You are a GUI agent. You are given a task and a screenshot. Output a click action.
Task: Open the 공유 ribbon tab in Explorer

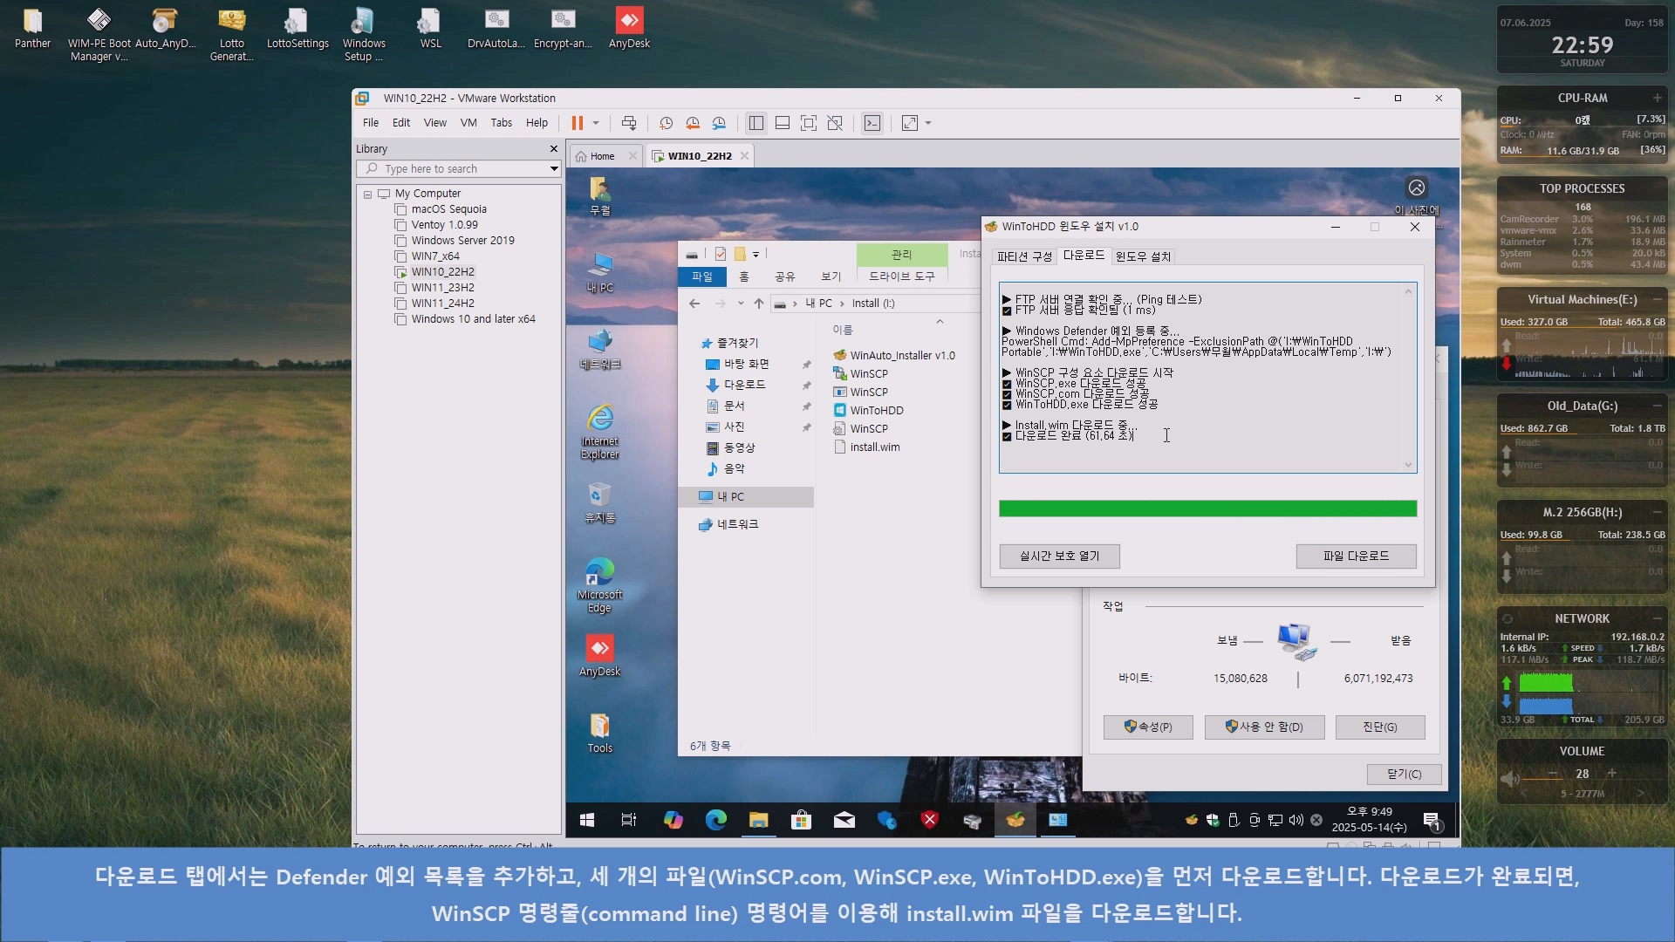pyautogui.click(x=785, y=276)
